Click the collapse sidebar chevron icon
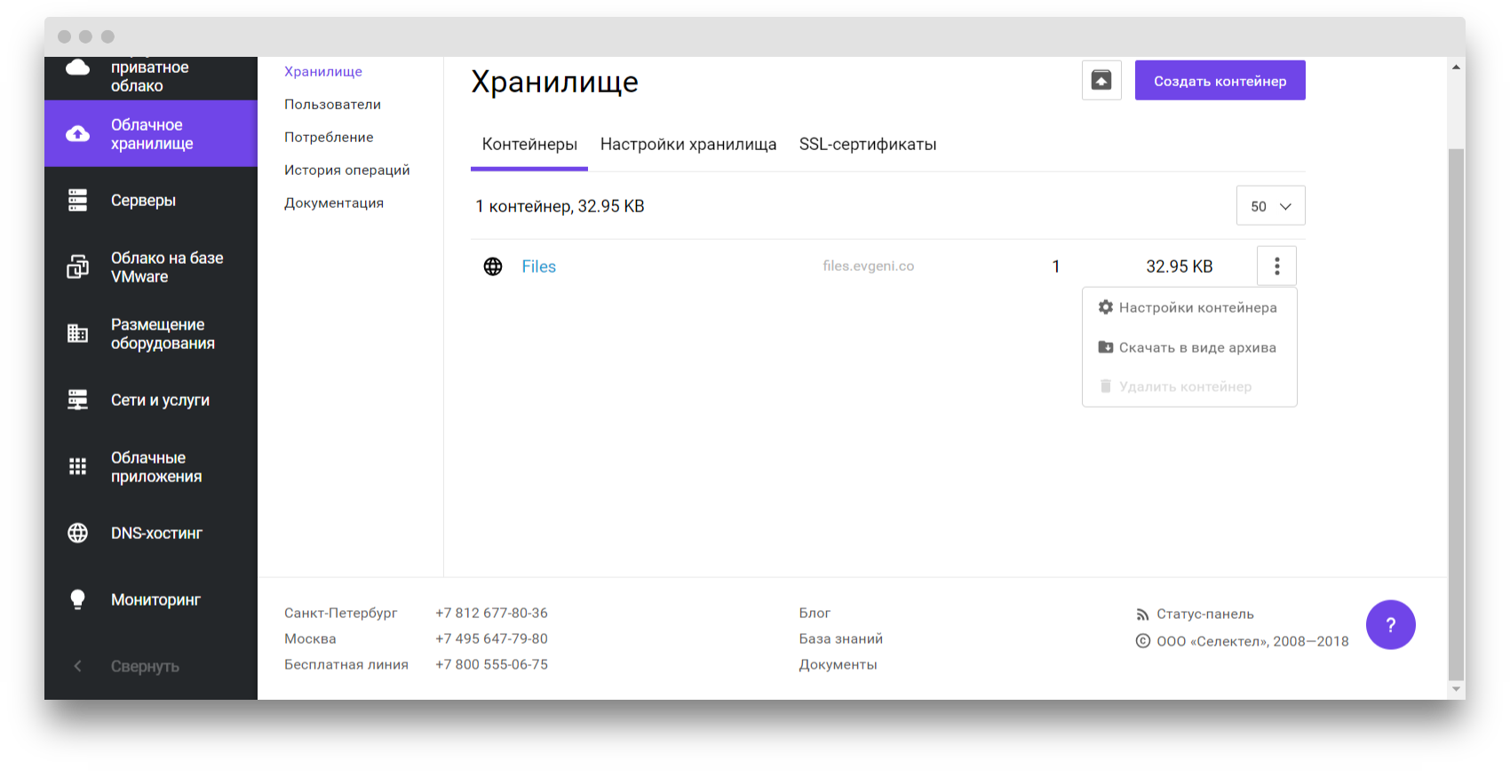1510x777 pixels. pyautogui.click(x=78, y=666)
